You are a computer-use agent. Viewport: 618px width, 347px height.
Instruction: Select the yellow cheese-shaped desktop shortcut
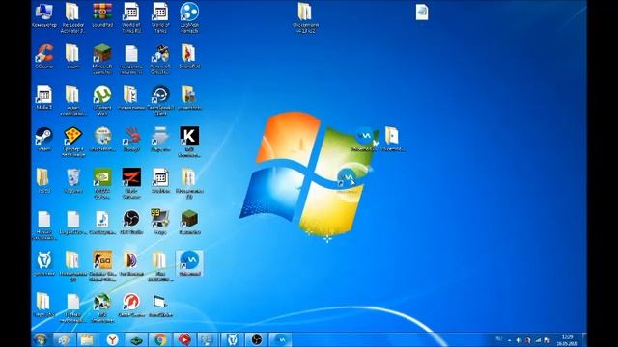point(73,137)
